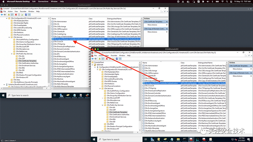
Task: Expand CN=Microsoft SPP in ChildDomainDC tree
Action: [x=102, y=98]
